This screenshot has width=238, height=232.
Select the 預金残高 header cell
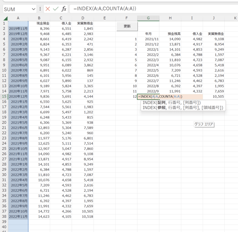(170, 34)
